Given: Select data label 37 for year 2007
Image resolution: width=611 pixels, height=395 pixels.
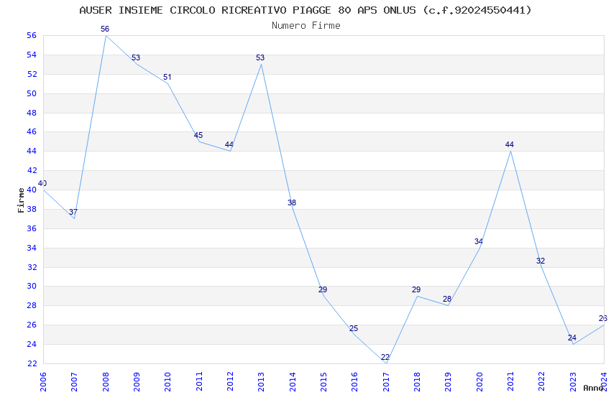Looking at the screenshot, I should coord(73,212).
